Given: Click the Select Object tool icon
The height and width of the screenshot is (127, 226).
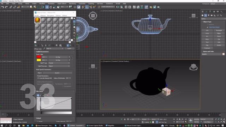Looking at the screenshot, I should (31, 7).
